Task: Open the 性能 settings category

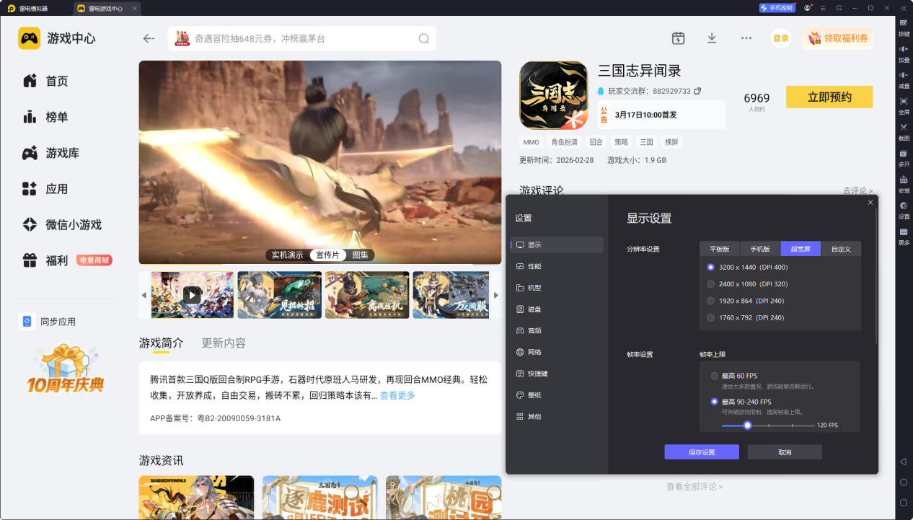Action: pyautogui.click(x=534, y=266)
